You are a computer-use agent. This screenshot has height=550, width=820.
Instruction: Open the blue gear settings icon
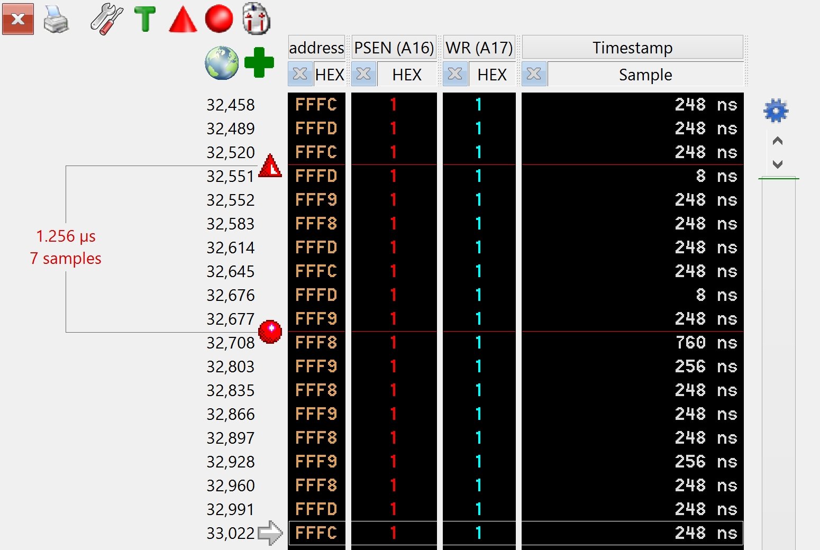tap(776, 111)
